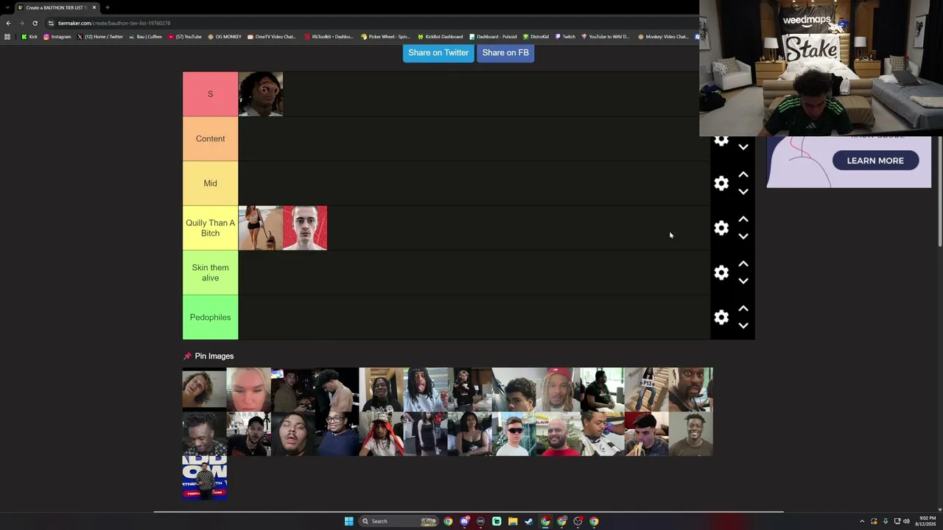The width and height of the screenshot is (943, 530).
Task: Close the BAUTHON TIER LIST tab
Action: pyautogui.click(x=94, y=7)
